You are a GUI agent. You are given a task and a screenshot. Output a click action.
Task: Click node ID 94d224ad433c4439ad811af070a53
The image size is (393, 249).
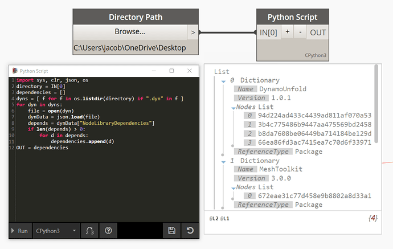(314, 115)
